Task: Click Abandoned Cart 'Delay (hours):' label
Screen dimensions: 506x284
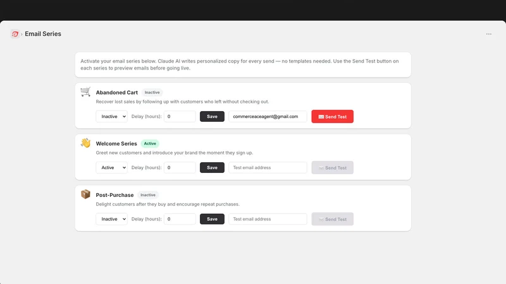Action: click(x=147, y=117)
